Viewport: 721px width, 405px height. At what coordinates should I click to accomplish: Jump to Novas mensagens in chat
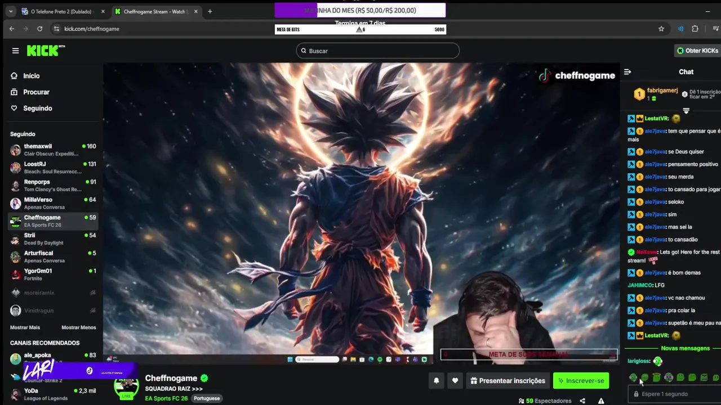click(685, 348)
